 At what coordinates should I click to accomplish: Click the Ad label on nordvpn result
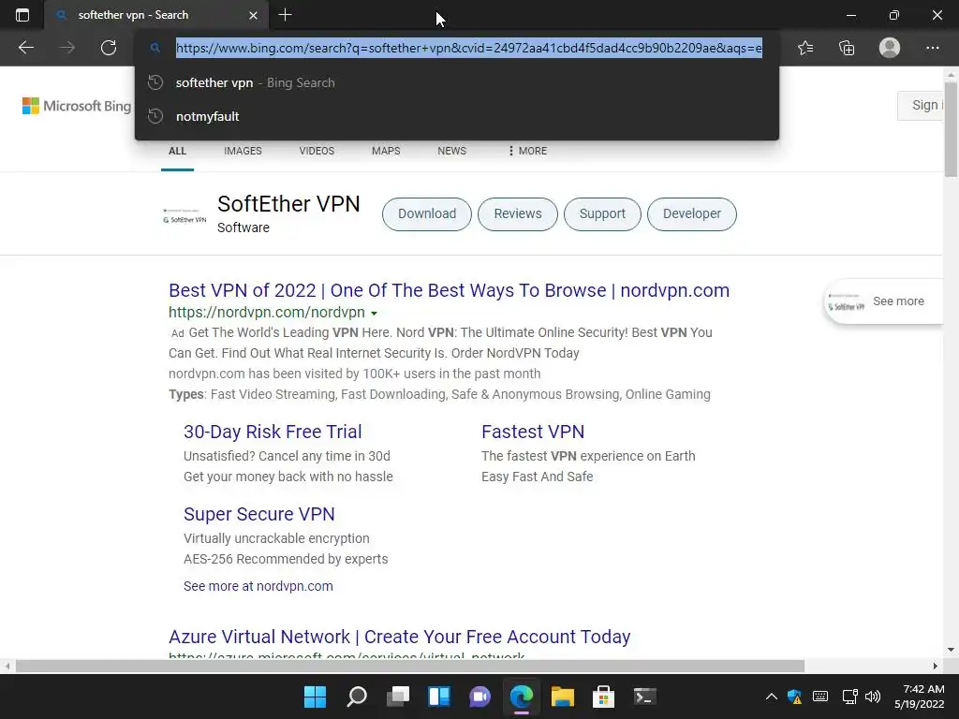coord(177,334)
